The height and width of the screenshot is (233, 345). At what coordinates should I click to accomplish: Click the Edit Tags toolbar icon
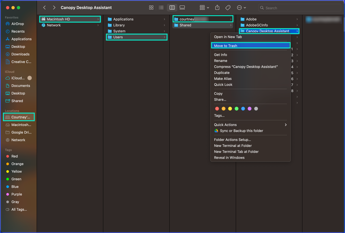pyautogui.click(x=228, y=8)
